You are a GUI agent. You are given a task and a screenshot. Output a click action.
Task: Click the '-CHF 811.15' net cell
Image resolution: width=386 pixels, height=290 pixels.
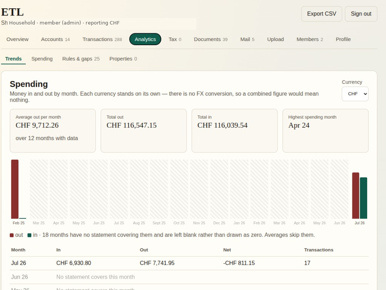click(239, 263)
